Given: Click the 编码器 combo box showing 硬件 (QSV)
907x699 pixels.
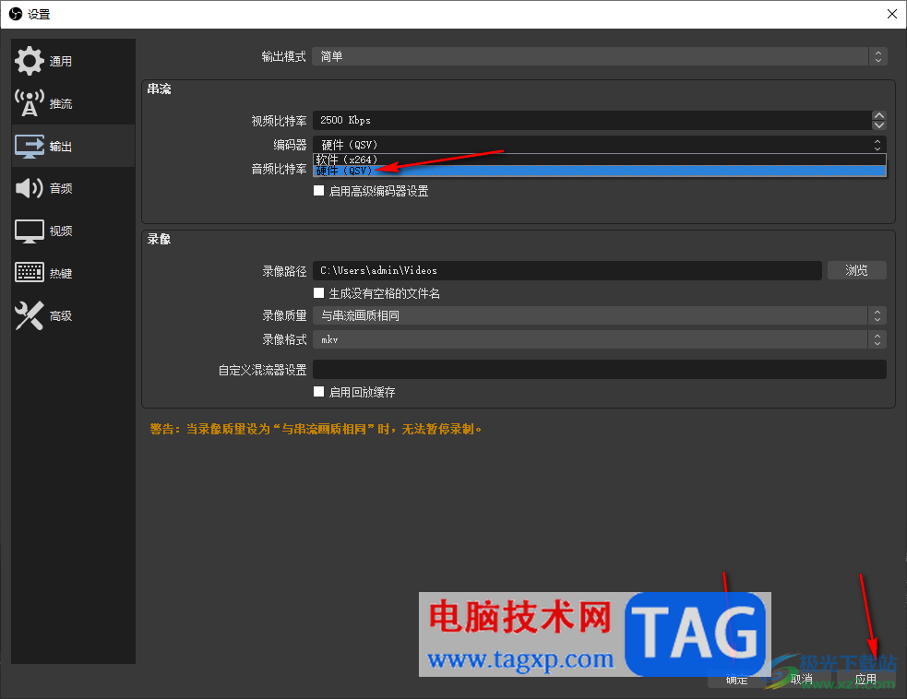Looking at the screenshot, I should tap(599, 144).
